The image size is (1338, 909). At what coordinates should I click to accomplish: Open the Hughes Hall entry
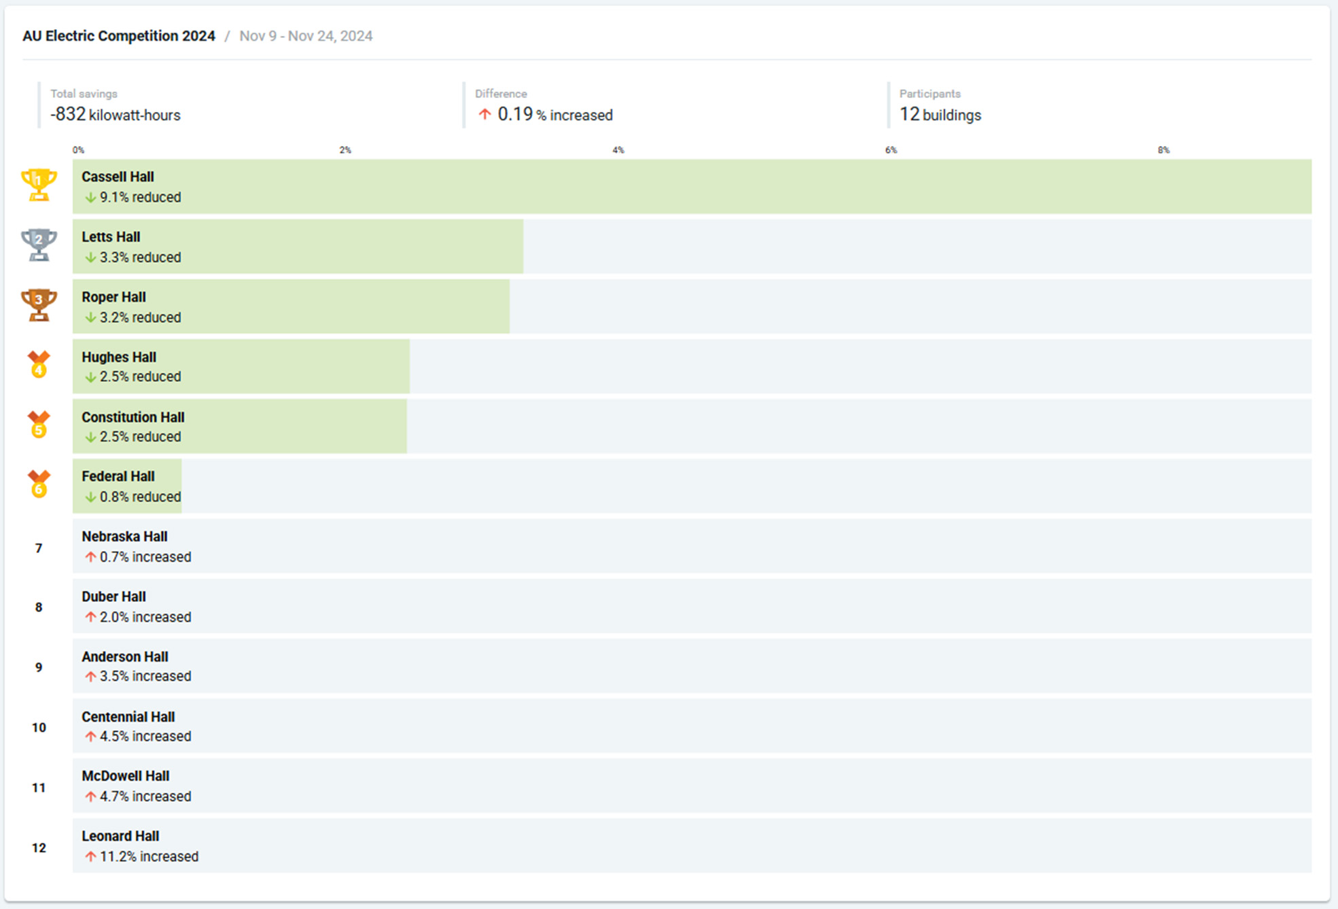[x=692, y=366]
